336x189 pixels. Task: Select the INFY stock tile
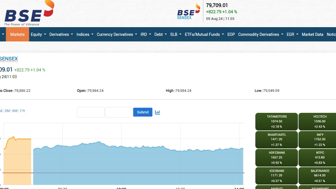(317, 140)
